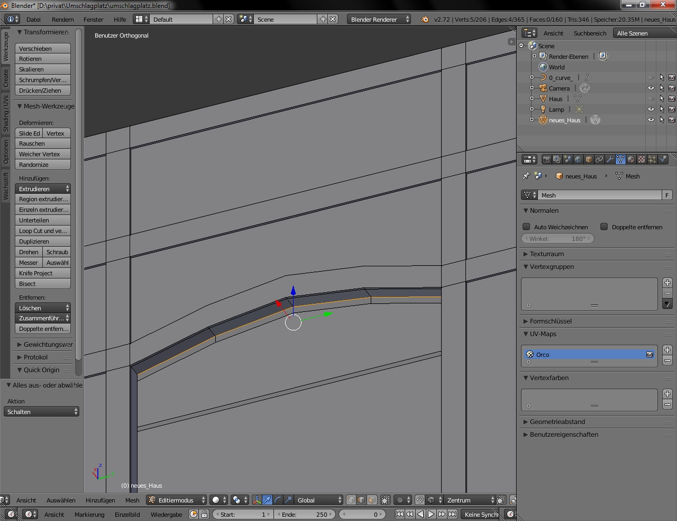This screenshot has width=677, height=521.
Task: Open the Blender Renderer engine dropdown
Action: point(379,19)
